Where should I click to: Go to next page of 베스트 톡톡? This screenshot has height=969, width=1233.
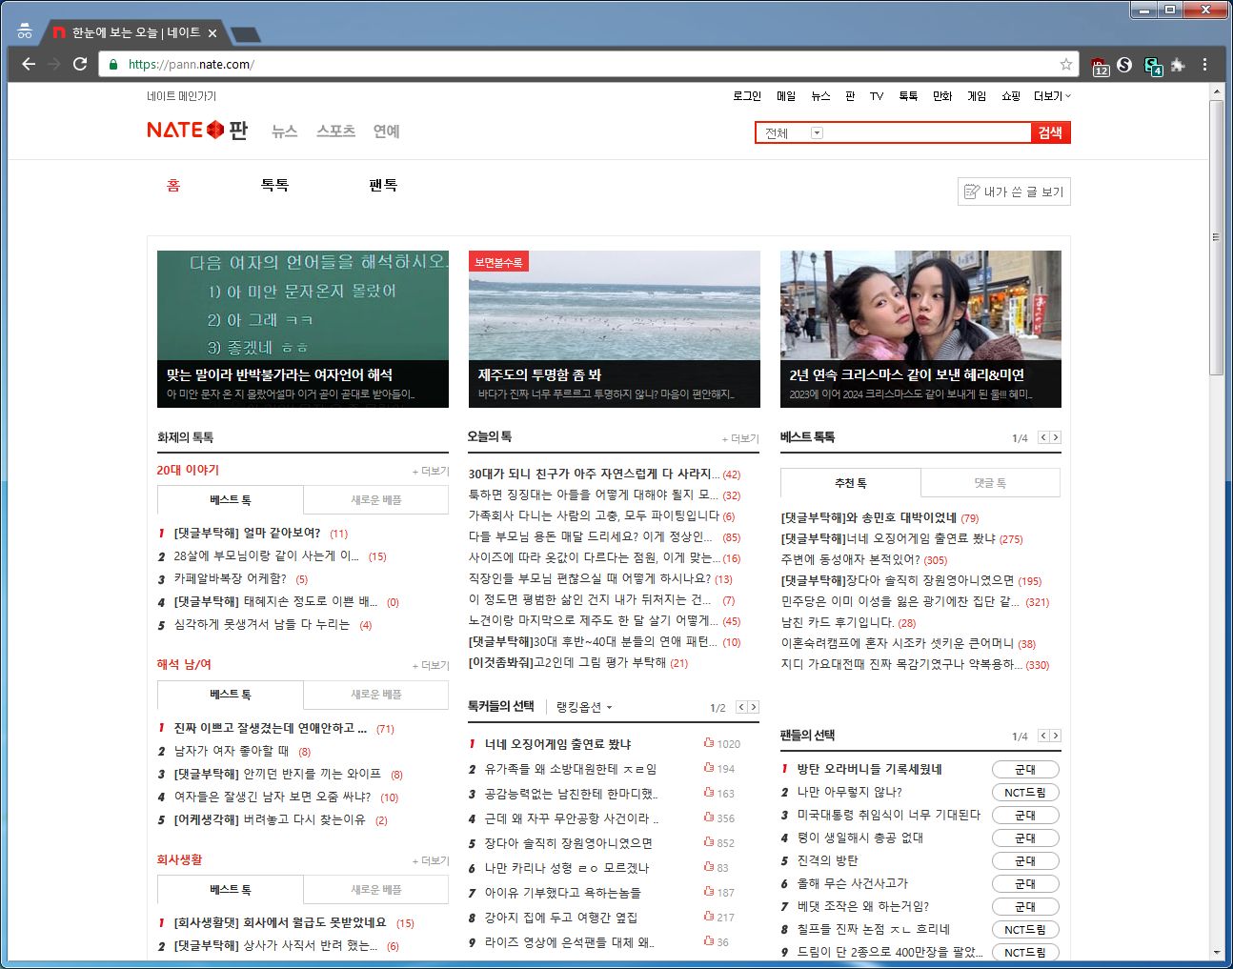[x=1055, y=437]
